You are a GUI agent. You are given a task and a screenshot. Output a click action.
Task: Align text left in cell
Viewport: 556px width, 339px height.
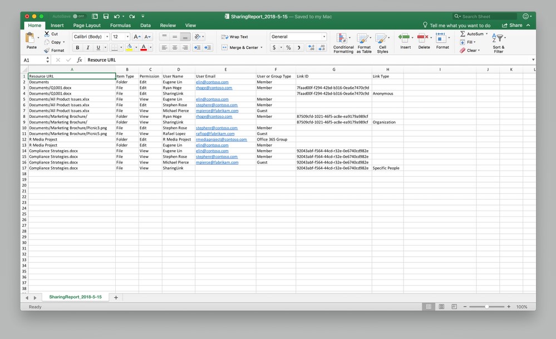click(164, 47)
